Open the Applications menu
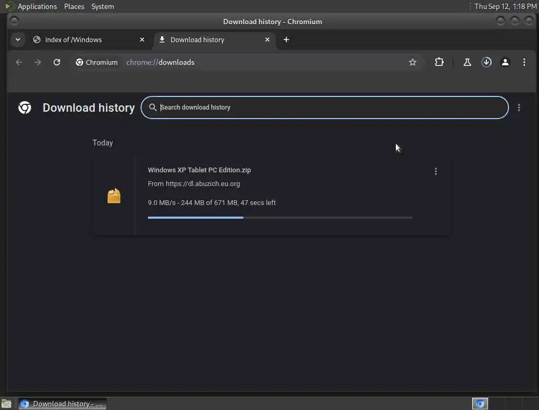This screenshot has width=539, height=410. [37, 6]
